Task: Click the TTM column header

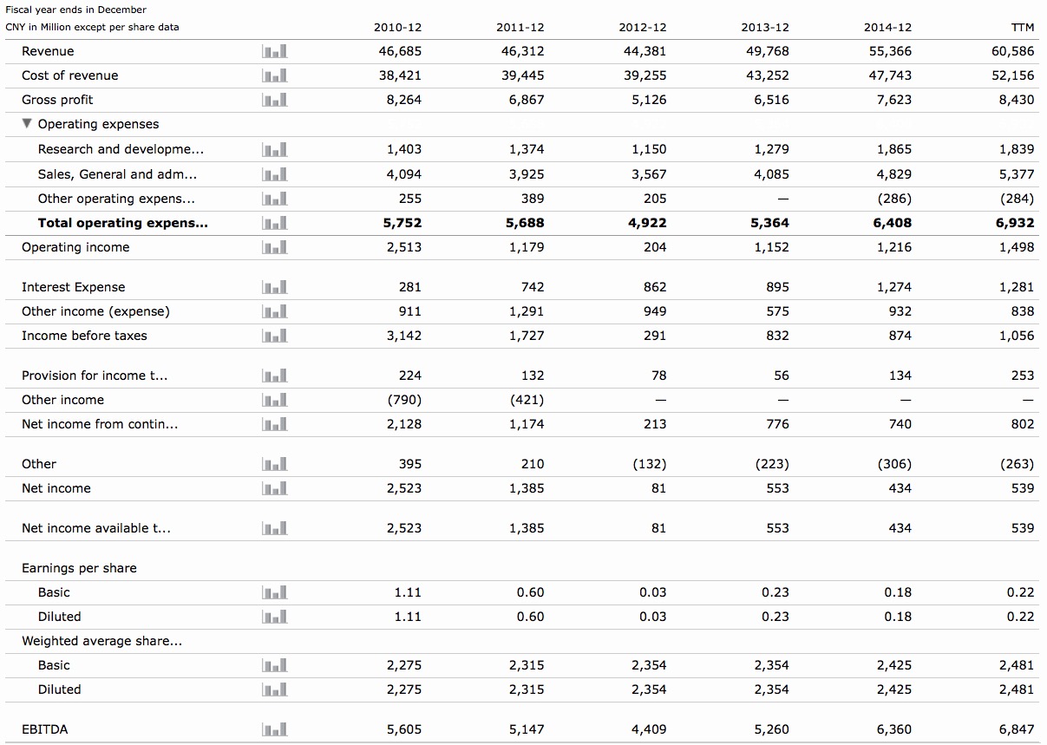Action: 1023,27
